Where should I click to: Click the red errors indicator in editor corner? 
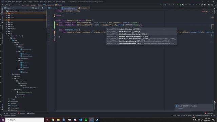[203, 11]
